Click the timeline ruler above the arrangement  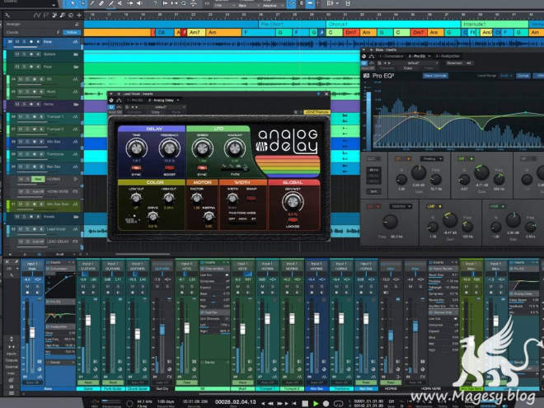click(x=312, y=15)
